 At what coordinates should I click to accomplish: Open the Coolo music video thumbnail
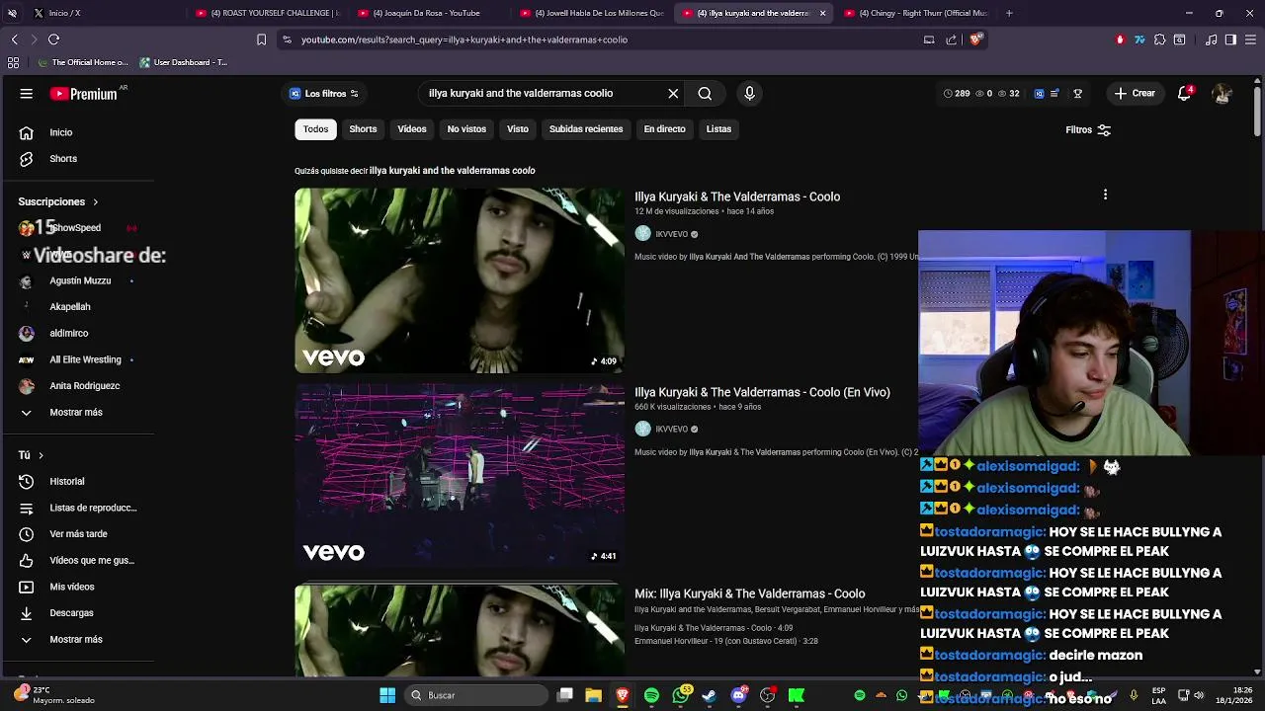coord(460,280)
